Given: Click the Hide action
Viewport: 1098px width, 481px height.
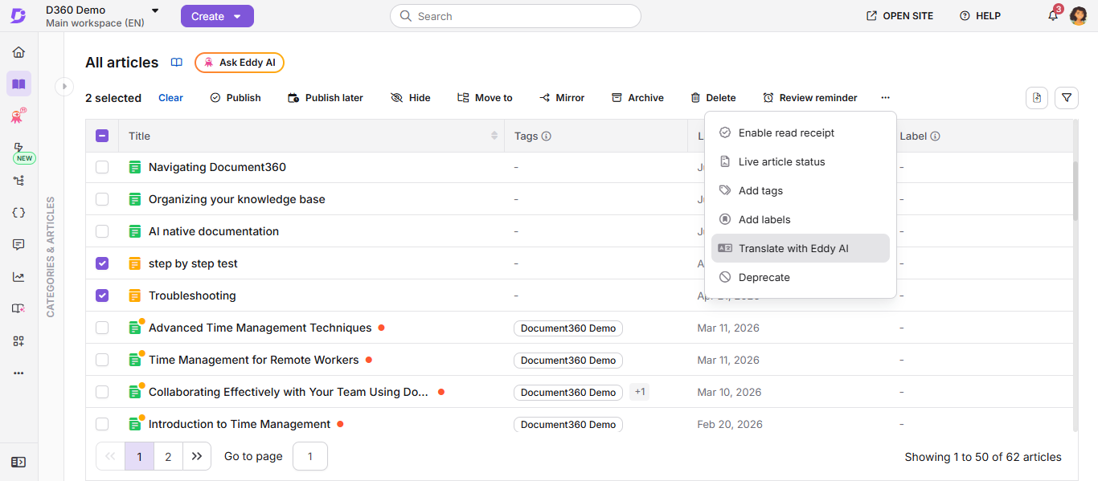Looking at the screenshot, I should click(x=411, y=98).
